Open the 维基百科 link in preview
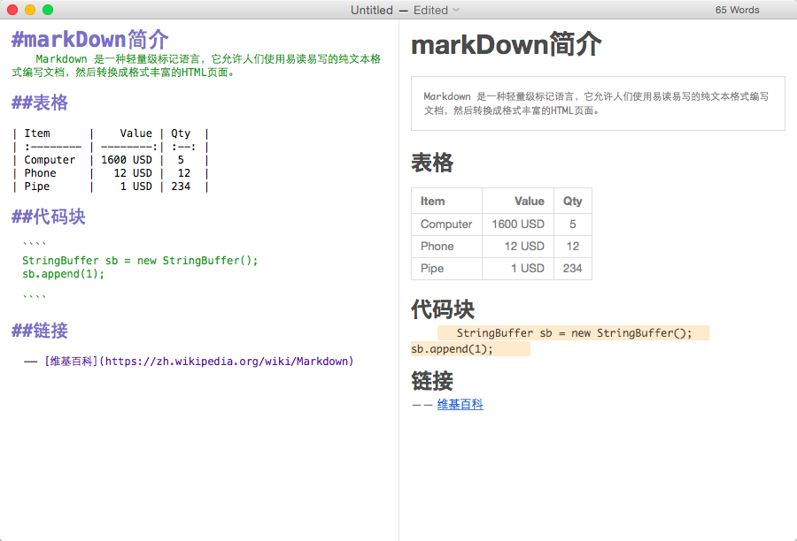The image size is (797, 541). [460, 405]
